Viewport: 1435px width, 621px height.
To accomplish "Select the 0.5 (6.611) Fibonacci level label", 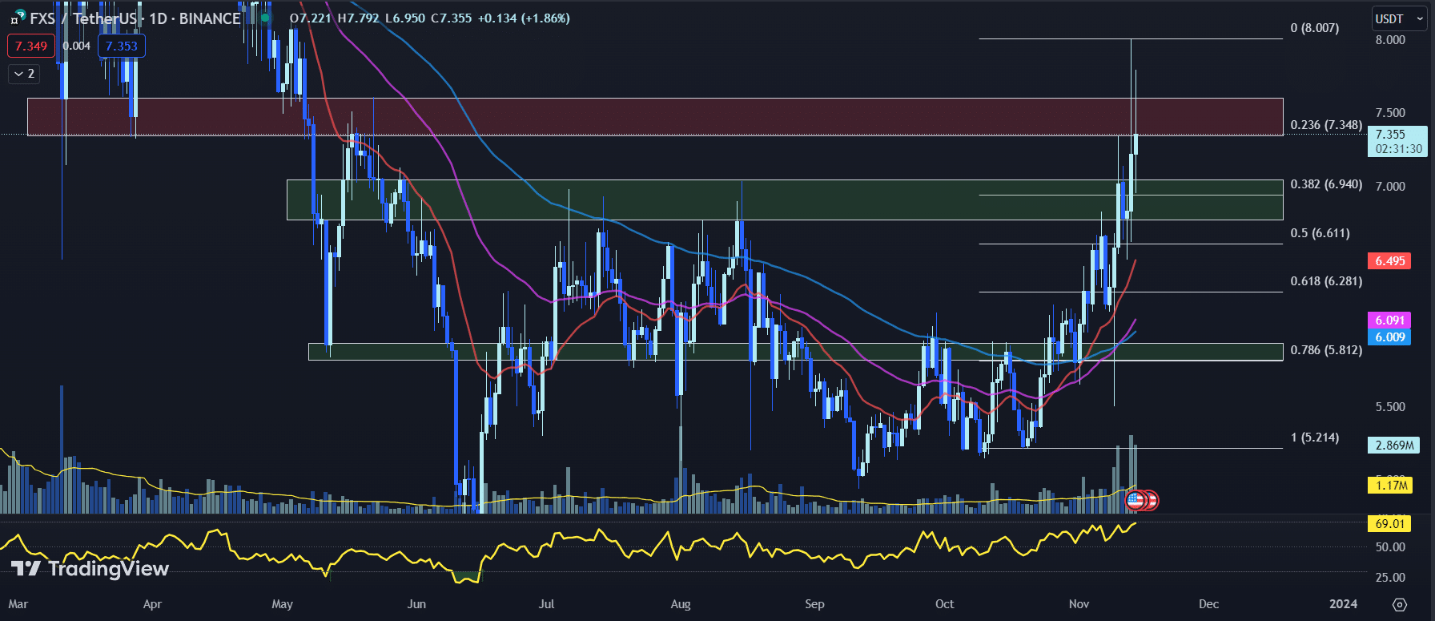I will click(1320, 233).
